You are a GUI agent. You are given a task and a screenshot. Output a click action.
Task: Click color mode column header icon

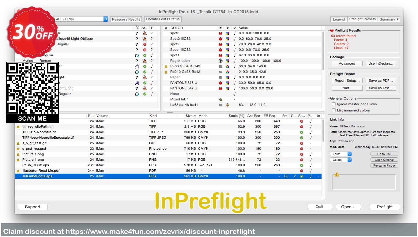tap(228, 28)
